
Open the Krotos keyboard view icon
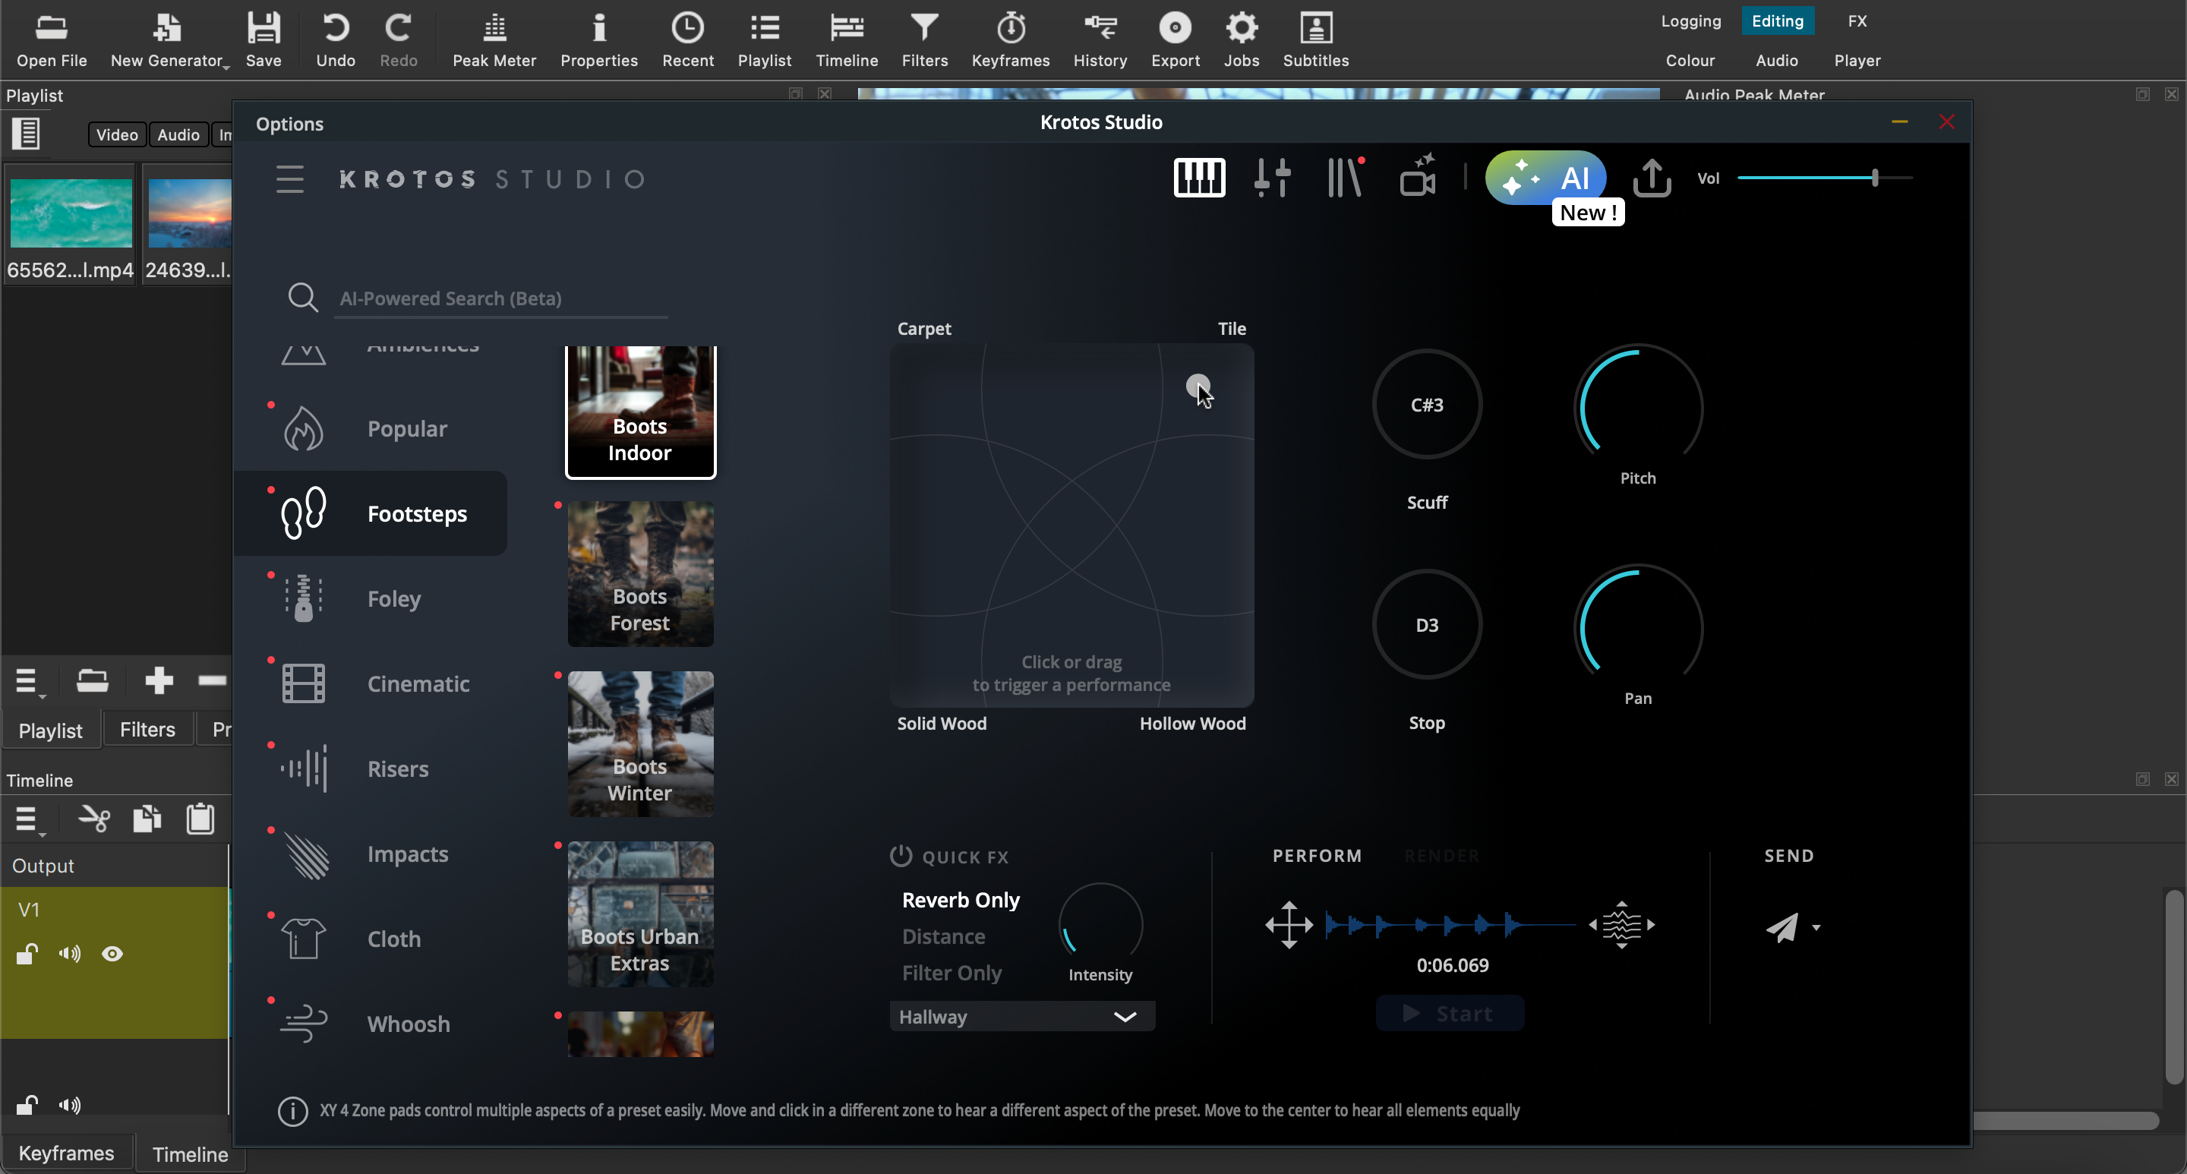tap(1199, 178)
